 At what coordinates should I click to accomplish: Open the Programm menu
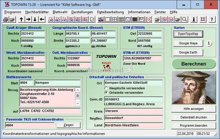[13, 12]
